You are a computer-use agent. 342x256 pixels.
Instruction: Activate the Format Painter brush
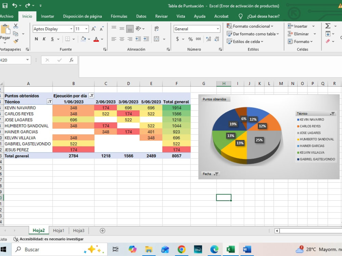[16, 41]
